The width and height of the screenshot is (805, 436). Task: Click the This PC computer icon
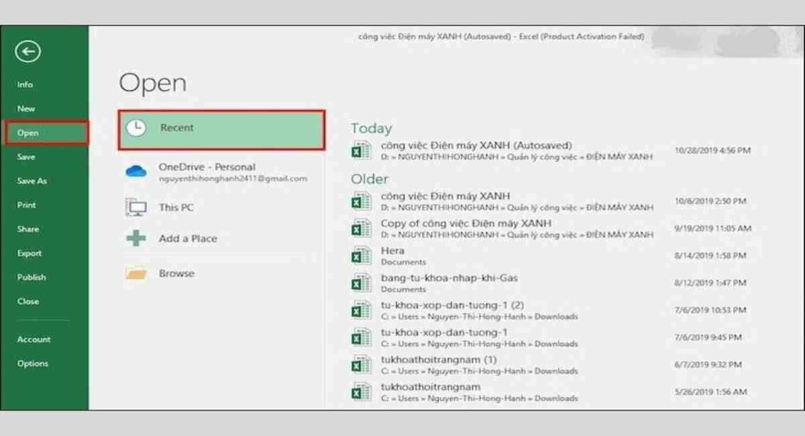(x=136, y=208)
